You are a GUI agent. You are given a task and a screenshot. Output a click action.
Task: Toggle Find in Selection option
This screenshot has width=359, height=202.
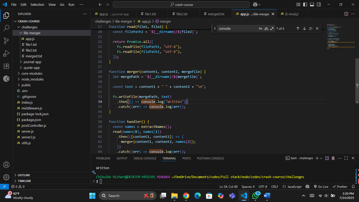coord(311,28)
